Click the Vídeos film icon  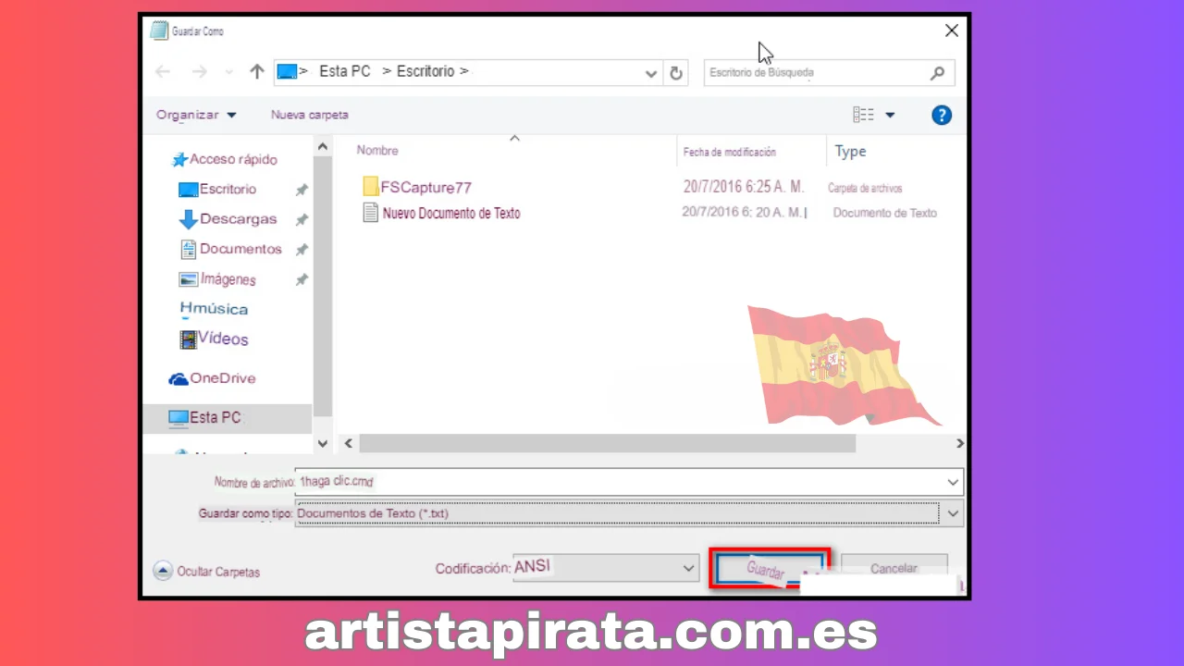189,339
